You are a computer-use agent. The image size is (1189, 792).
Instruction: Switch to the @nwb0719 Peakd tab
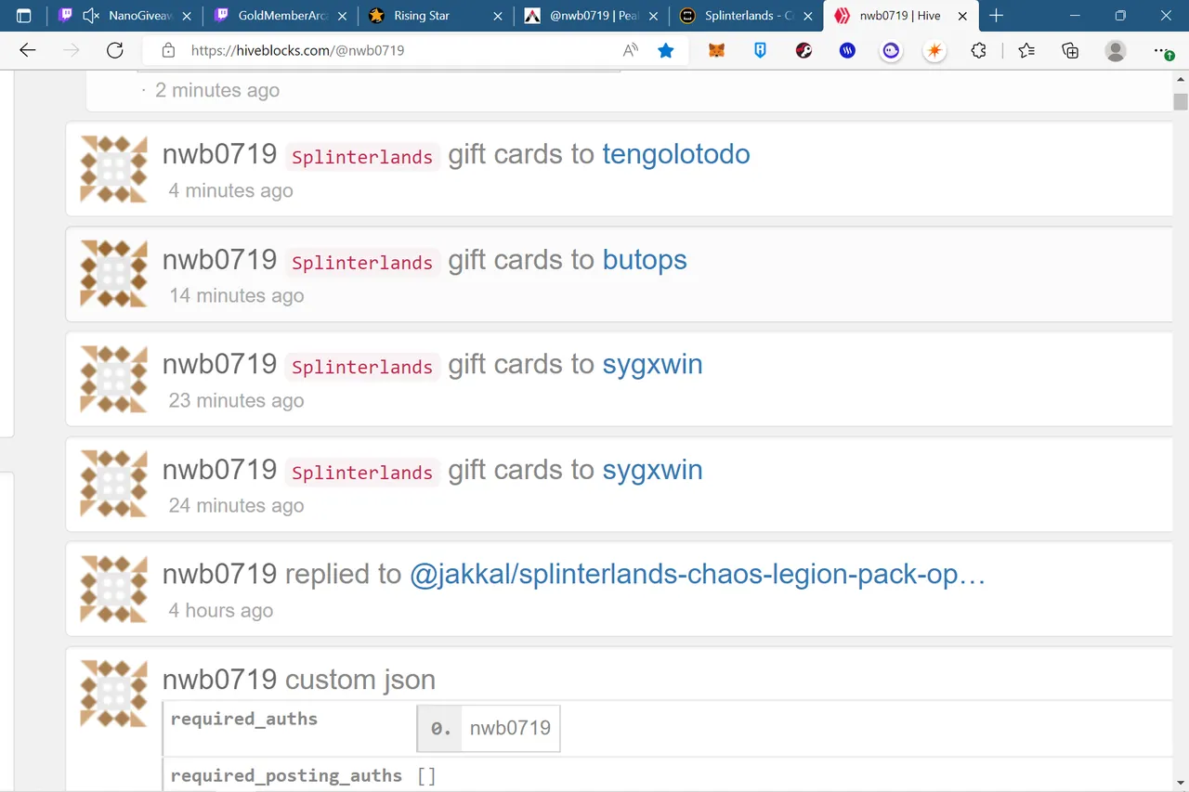pyautogui.click(x=592, y=16)
